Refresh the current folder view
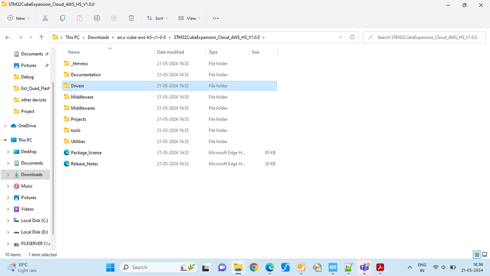The image size is (490, 276). click(352, 37)
